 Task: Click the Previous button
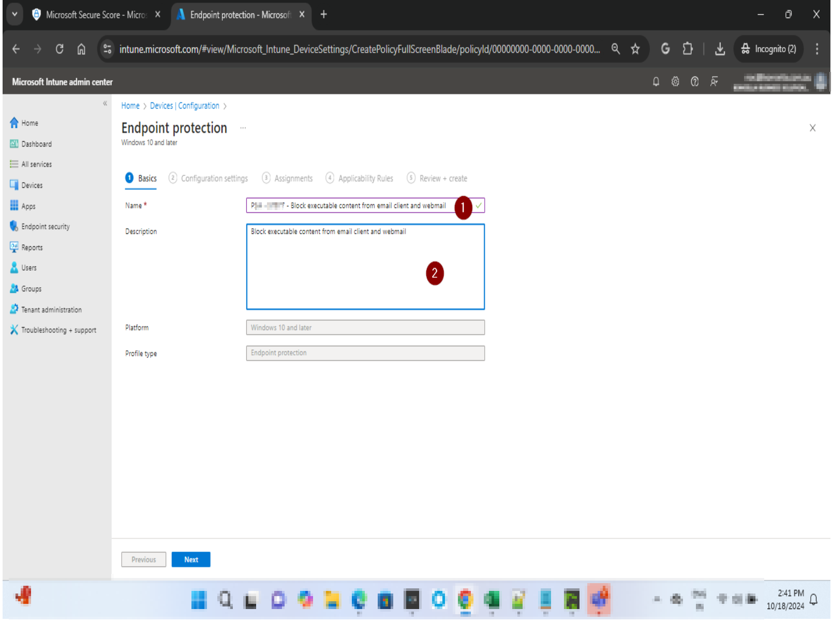(144, 559)
